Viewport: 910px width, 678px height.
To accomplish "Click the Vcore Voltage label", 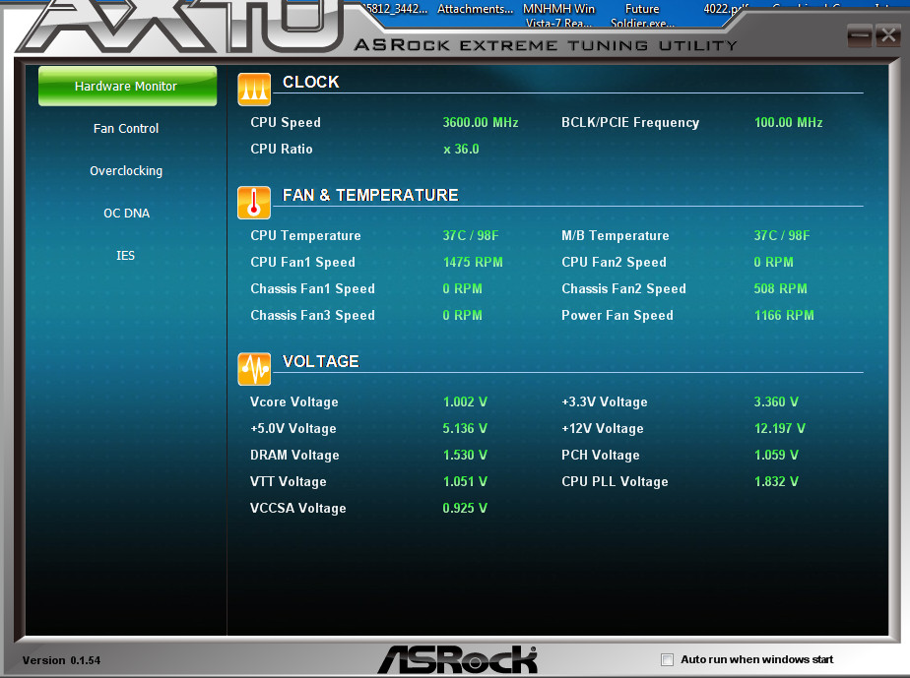I will click(x=294, y=401).
